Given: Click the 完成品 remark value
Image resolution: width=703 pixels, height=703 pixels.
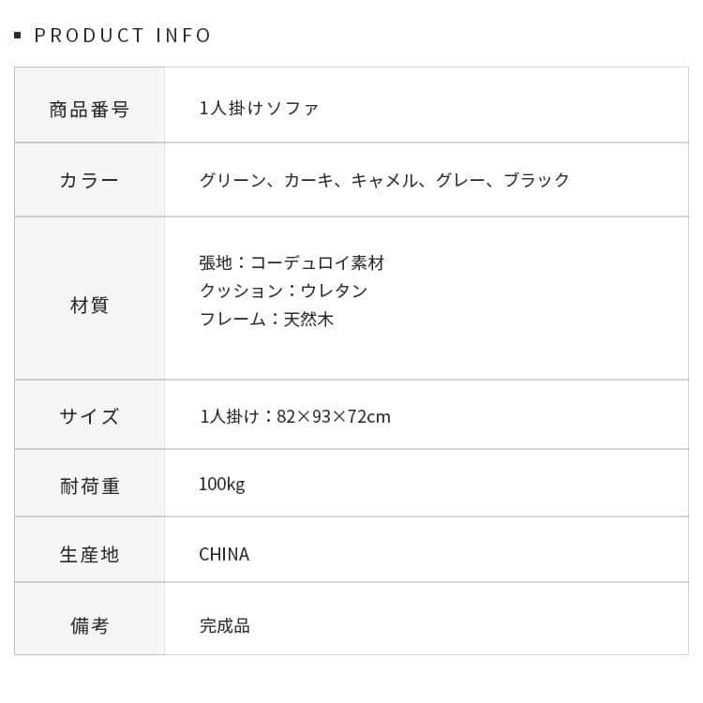Looking at the screenshot, I should [224, 625].
